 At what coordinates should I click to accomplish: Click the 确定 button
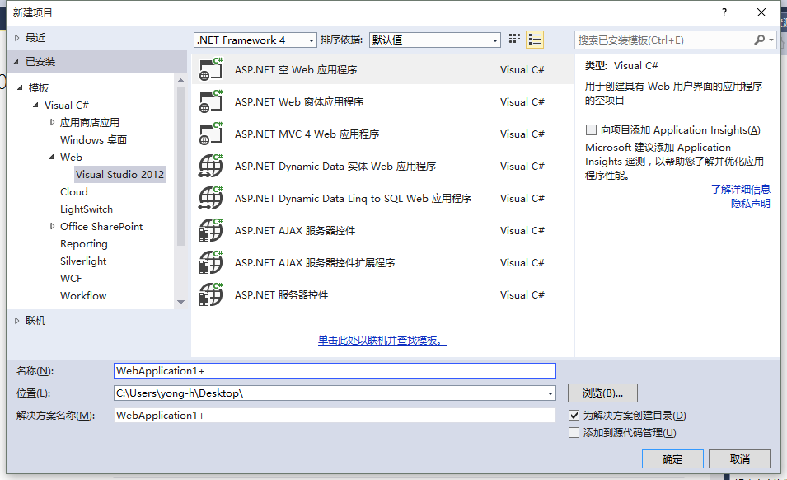[672, 459]
